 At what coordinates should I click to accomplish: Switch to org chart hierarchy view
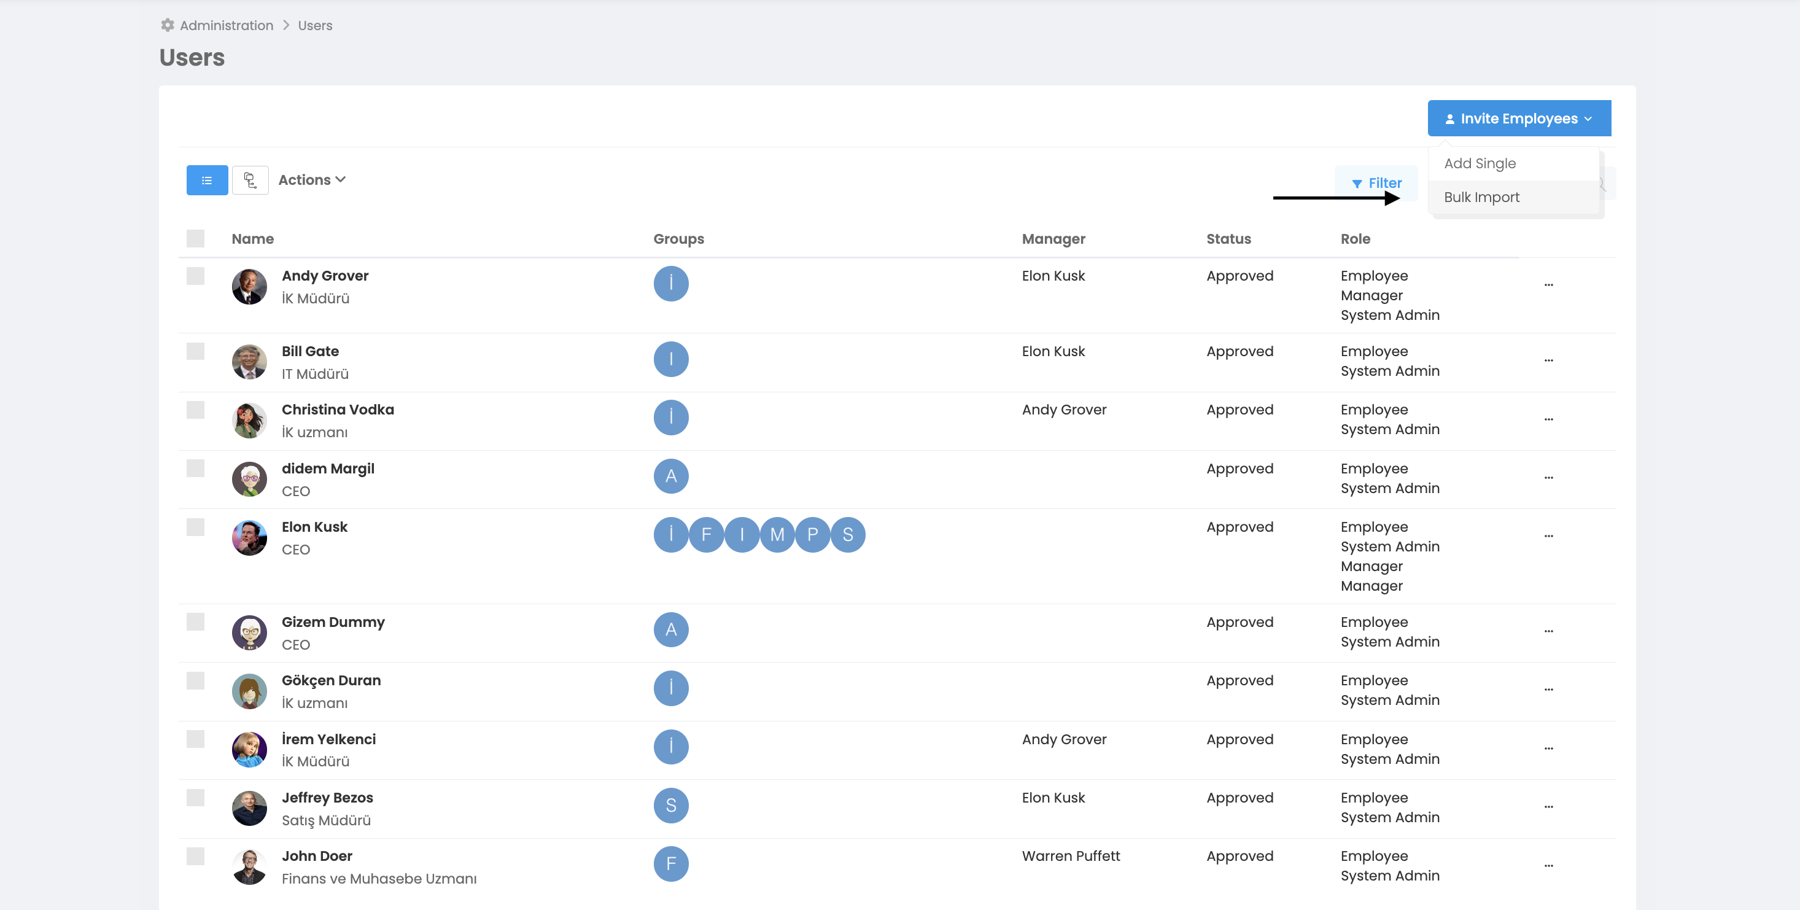click(x=250, y=181)
